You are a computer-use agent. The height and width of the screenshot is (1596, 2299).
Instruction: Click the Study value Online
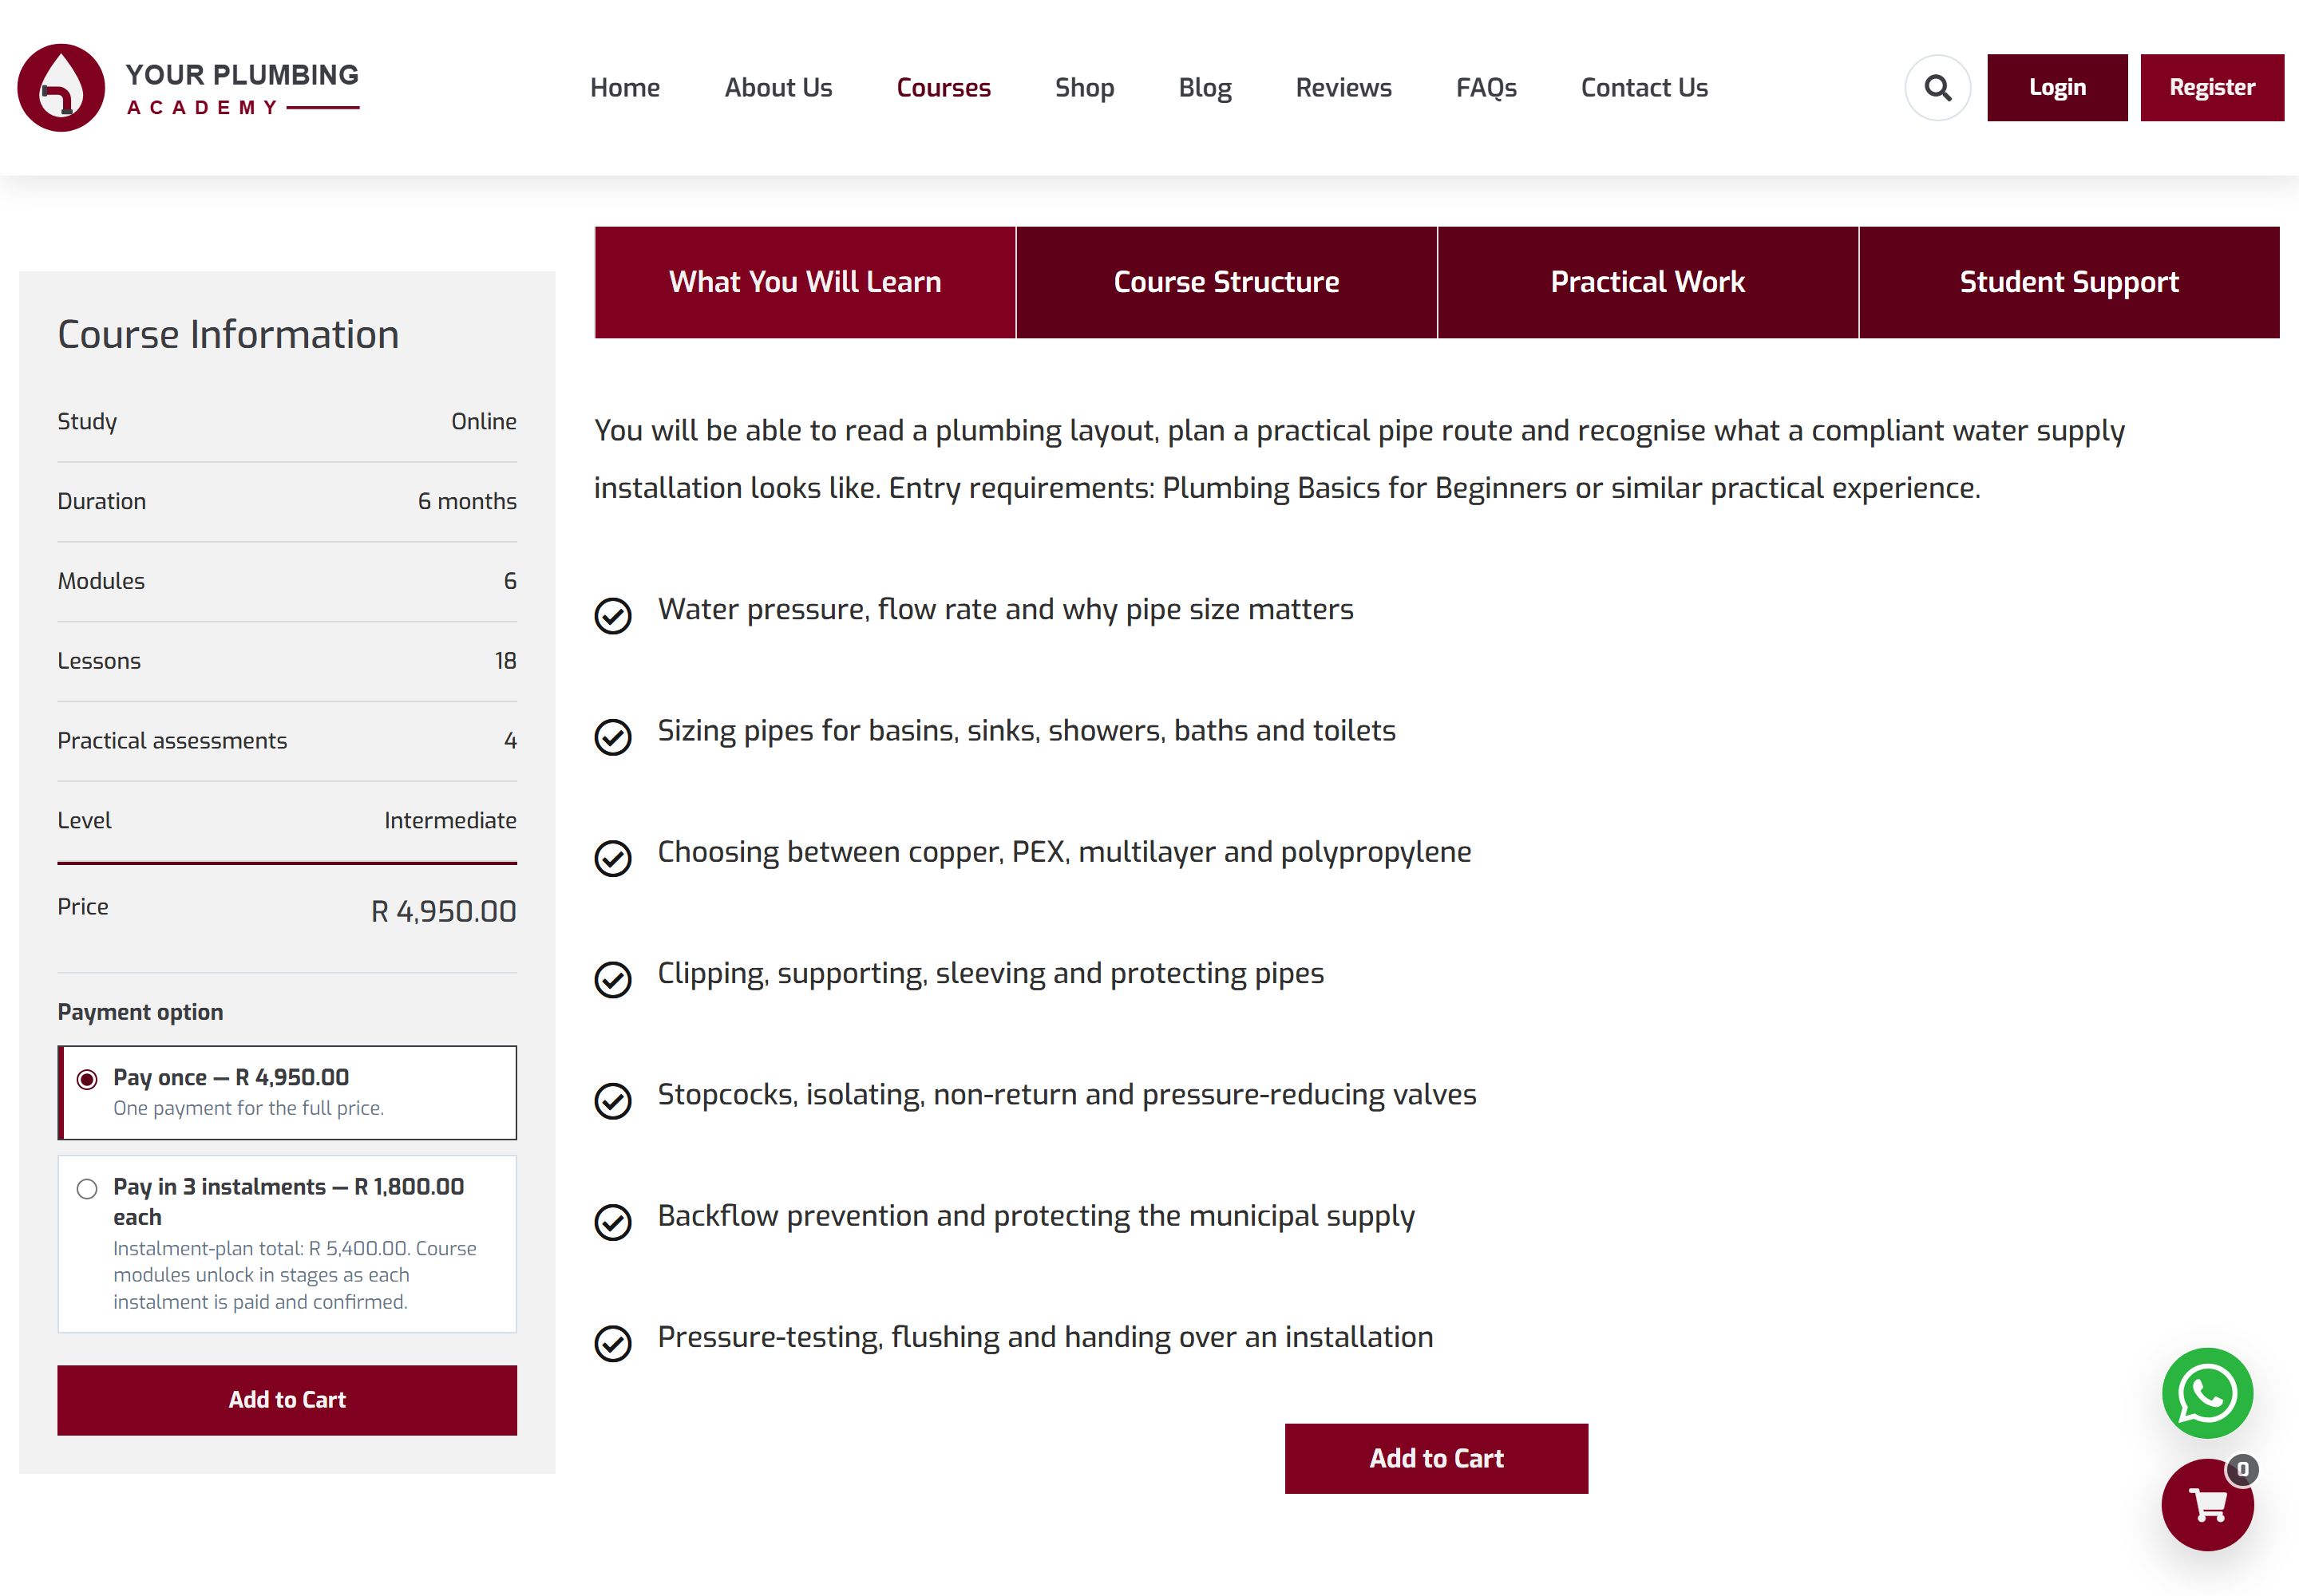[485, 421]
